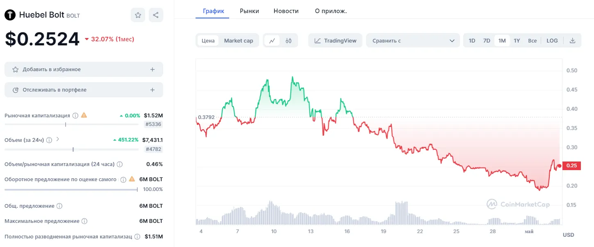This screenshot has height=247, width=594.
Task: Expand the Объем (за 24ч) chevron
Action: click(x=57, y=139)
